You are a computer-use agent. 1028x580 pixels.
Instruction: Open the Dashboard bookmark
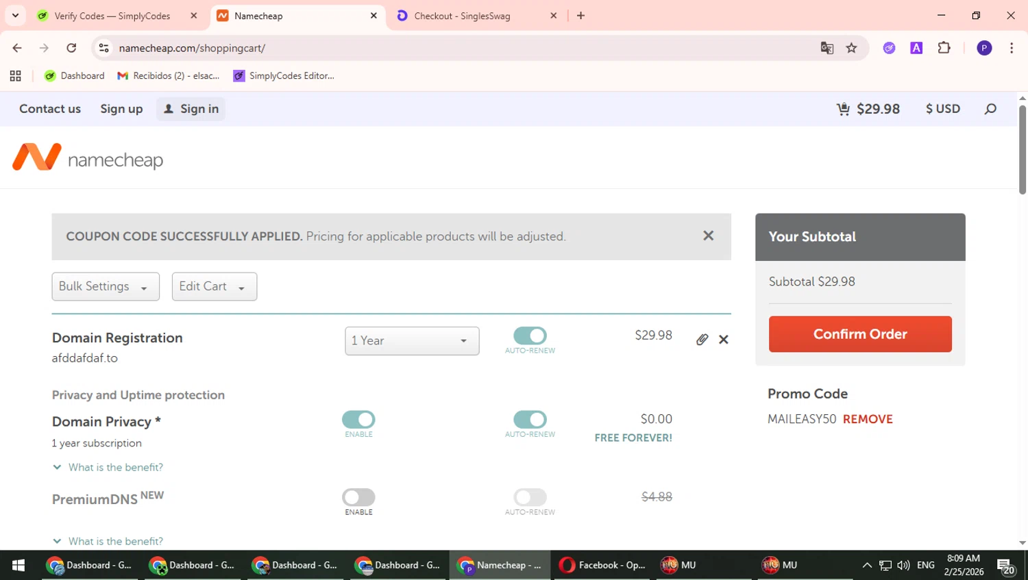click(x=74, y=76)
